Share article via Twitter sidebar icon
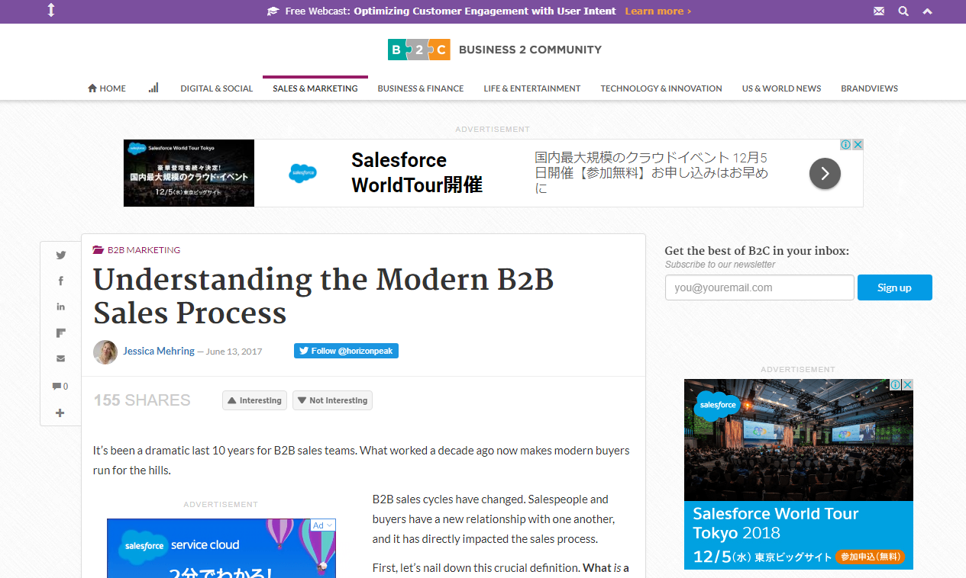The width and height of the screenshot is (966, 578). click(61, 255)
